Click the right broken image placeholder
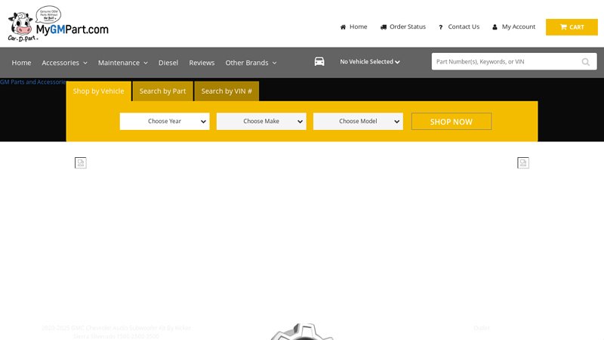Screen dimensions: 604x340 click(x=523, y=162)
